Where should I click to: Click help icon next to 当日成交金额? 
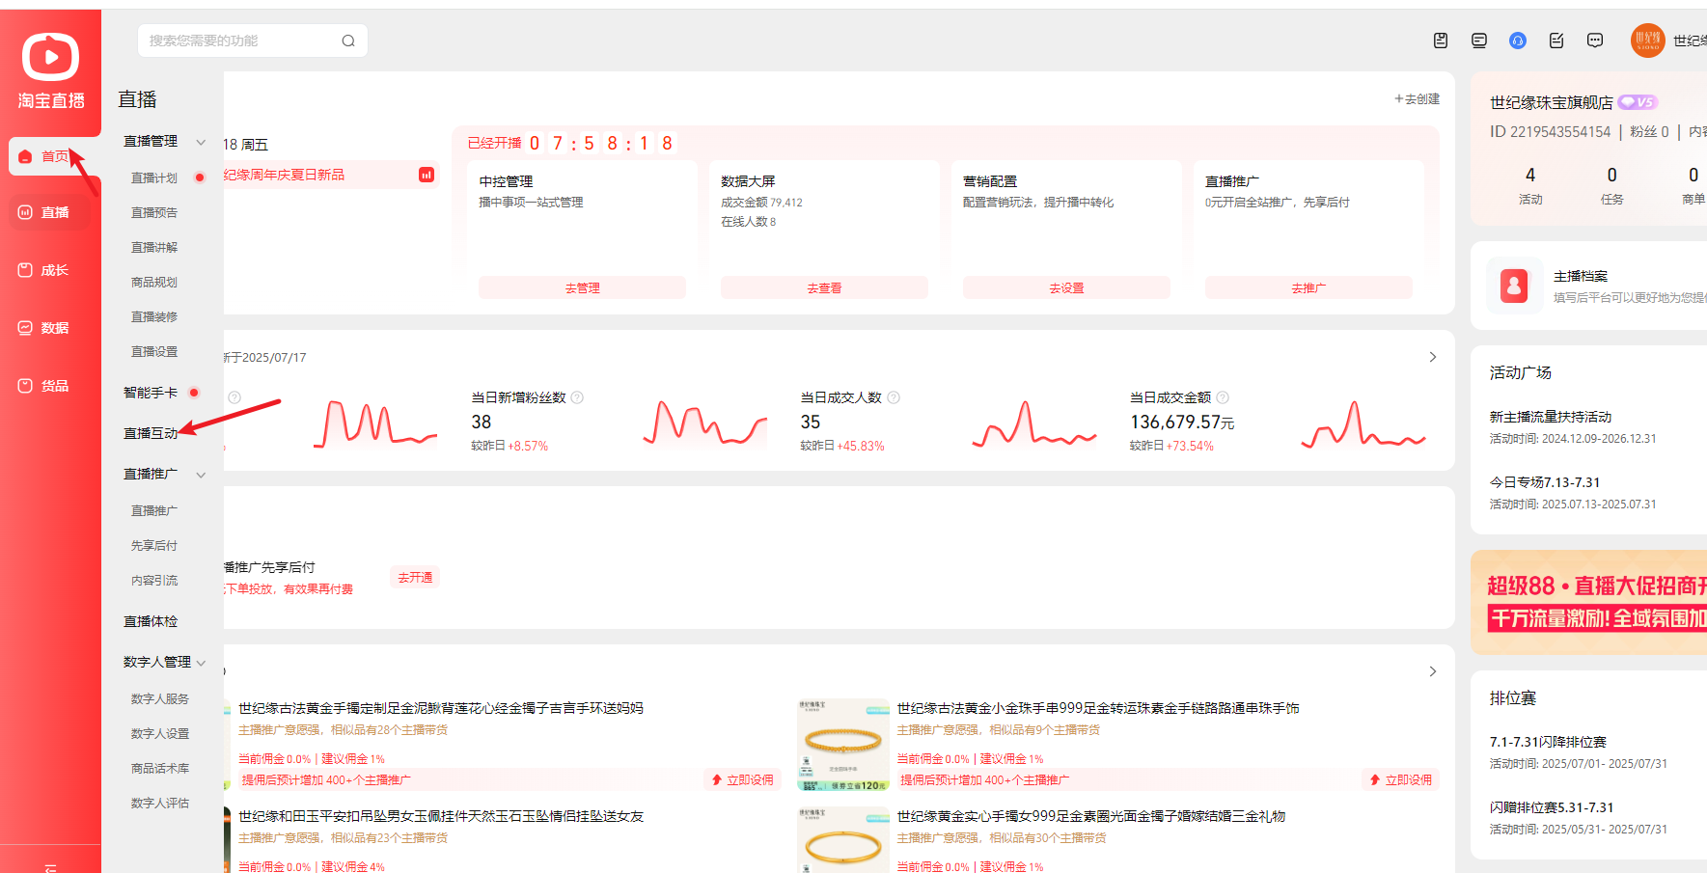click(1223, 397)
